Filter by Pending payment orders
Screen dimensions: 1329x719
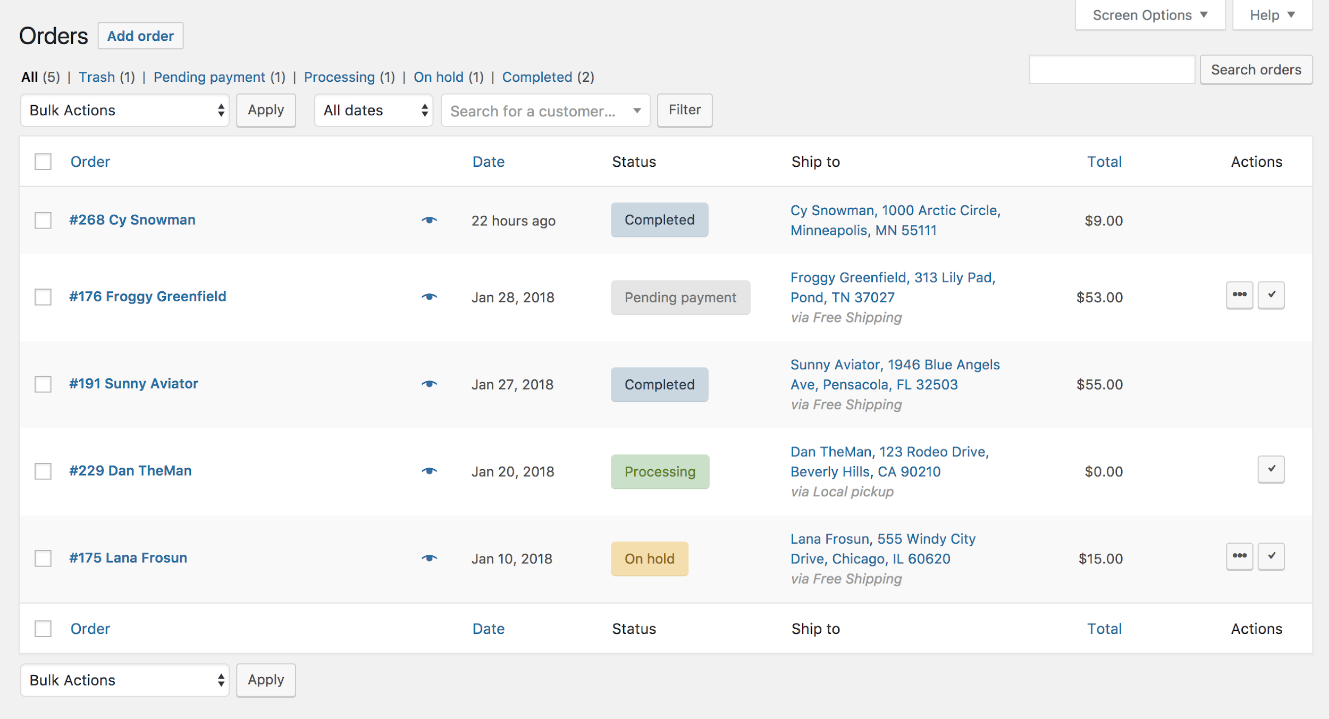[209, 77]
